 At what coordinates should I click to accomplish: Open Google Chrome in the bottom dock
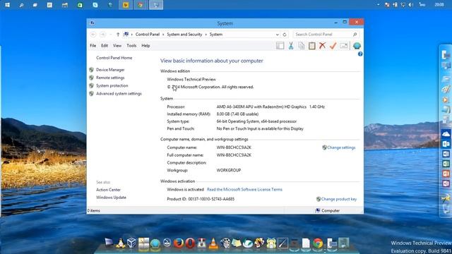pyautogui.click(x=318, y=243)
